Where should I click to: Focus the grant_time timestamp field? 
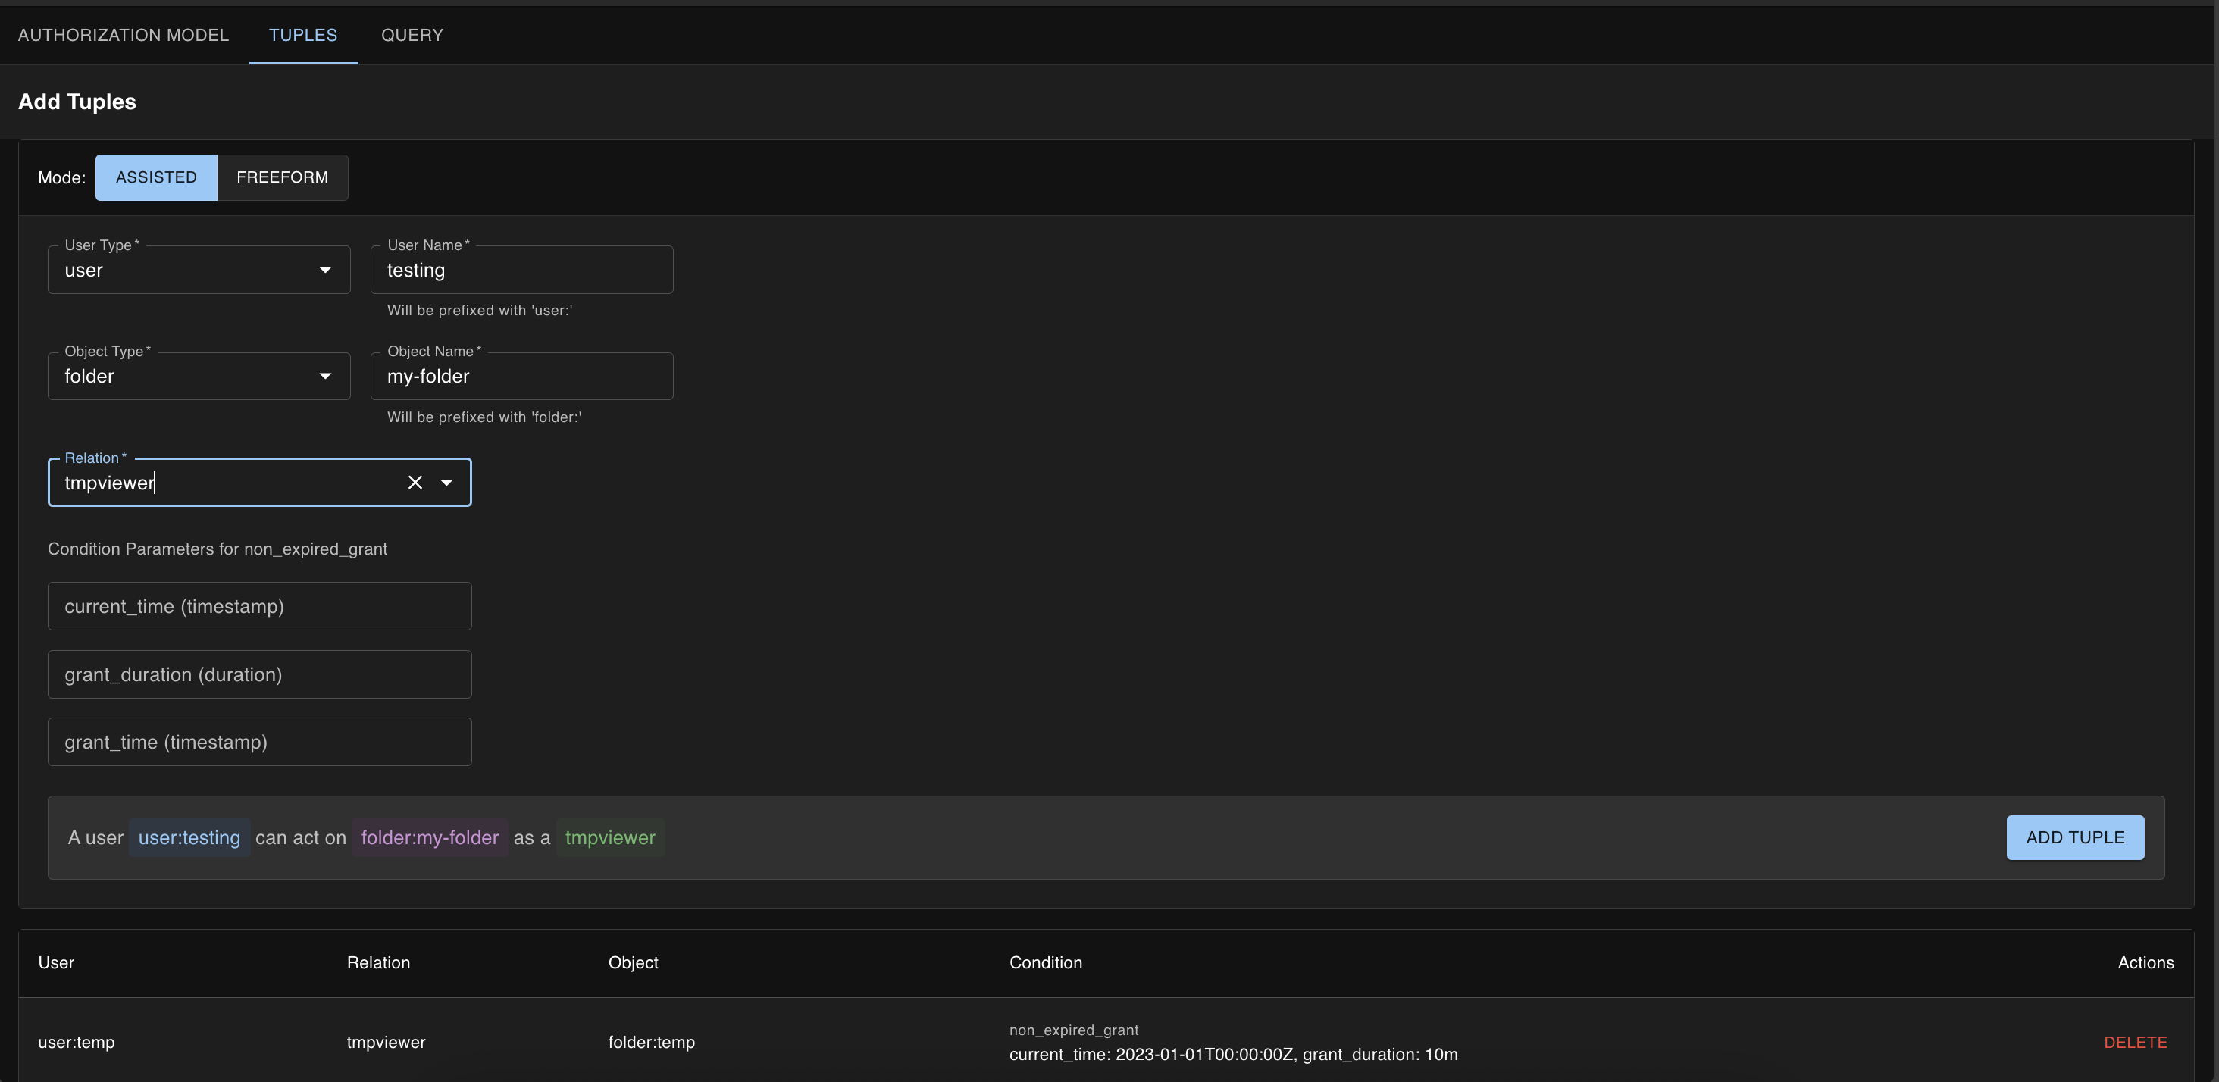(x=259, y=743)
